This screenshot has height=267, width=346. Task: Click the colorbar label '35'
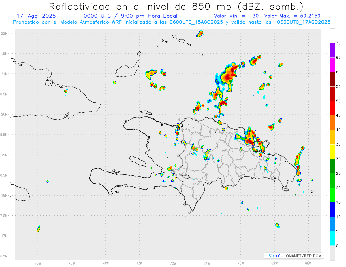(x=338, y=144)
